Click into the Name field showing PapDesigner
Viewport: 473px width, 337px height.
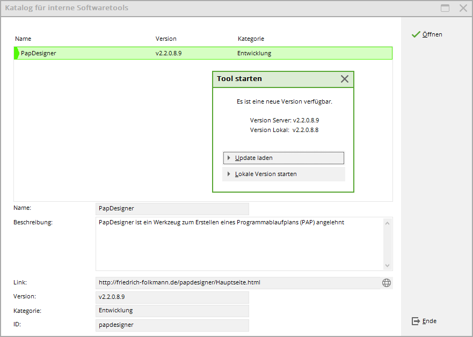point(172,208)
